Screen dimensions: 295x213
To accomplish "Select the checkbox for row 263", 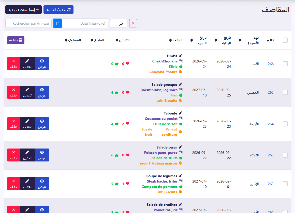I will tap(285, 155).
